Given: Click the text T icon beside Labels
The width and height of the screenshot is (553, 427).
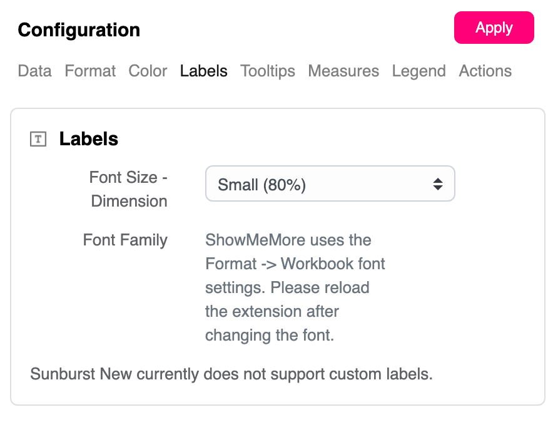Looking at the screenshot, I should pos(39,139).
